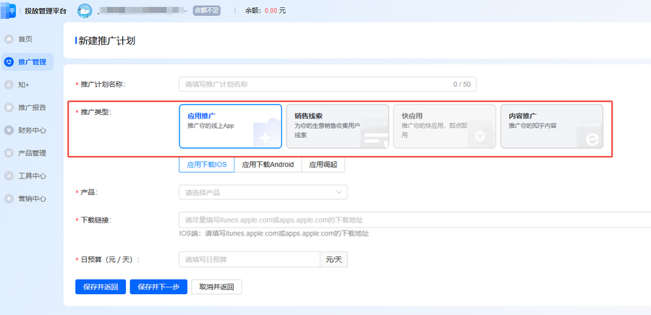Viewport: 651px width, 315px height.
Task: Switch to 应用下载IOS tab
Action: click(207, 165)
